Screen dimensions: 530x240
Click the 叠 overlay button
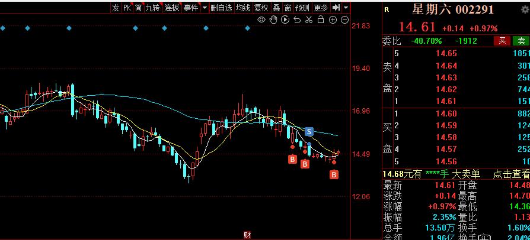(276, 8)
